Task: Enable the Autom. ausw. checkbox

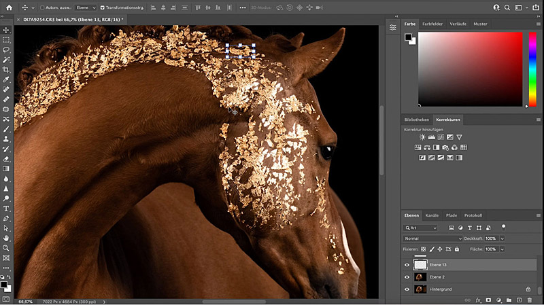Action: point(43,7)
